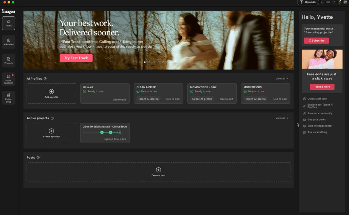Click Talent AI profile tag on MOMENTICOS

pos(256,99)
